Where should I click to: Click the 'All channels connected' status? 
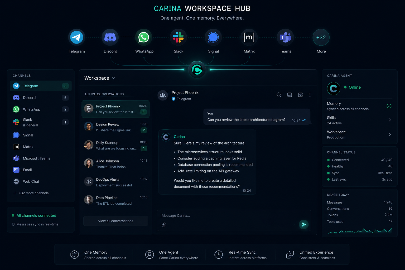coord(34,215)
